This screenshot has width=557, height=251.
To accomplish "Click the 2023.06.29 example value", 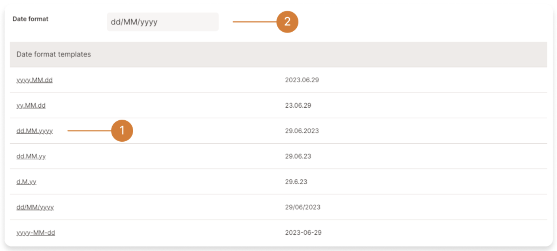I will (x=302, y=80).
